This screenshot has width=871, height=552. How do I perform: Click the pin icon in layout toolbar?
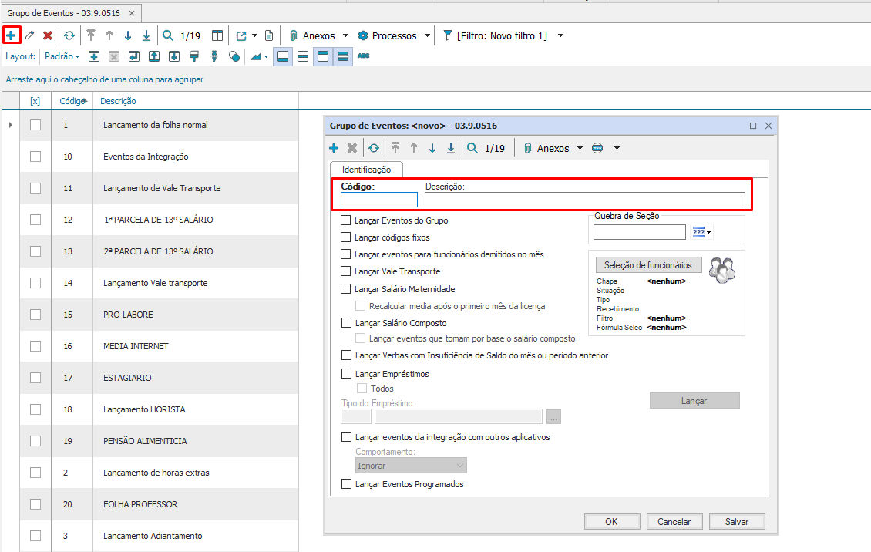[x=214, y=56]
